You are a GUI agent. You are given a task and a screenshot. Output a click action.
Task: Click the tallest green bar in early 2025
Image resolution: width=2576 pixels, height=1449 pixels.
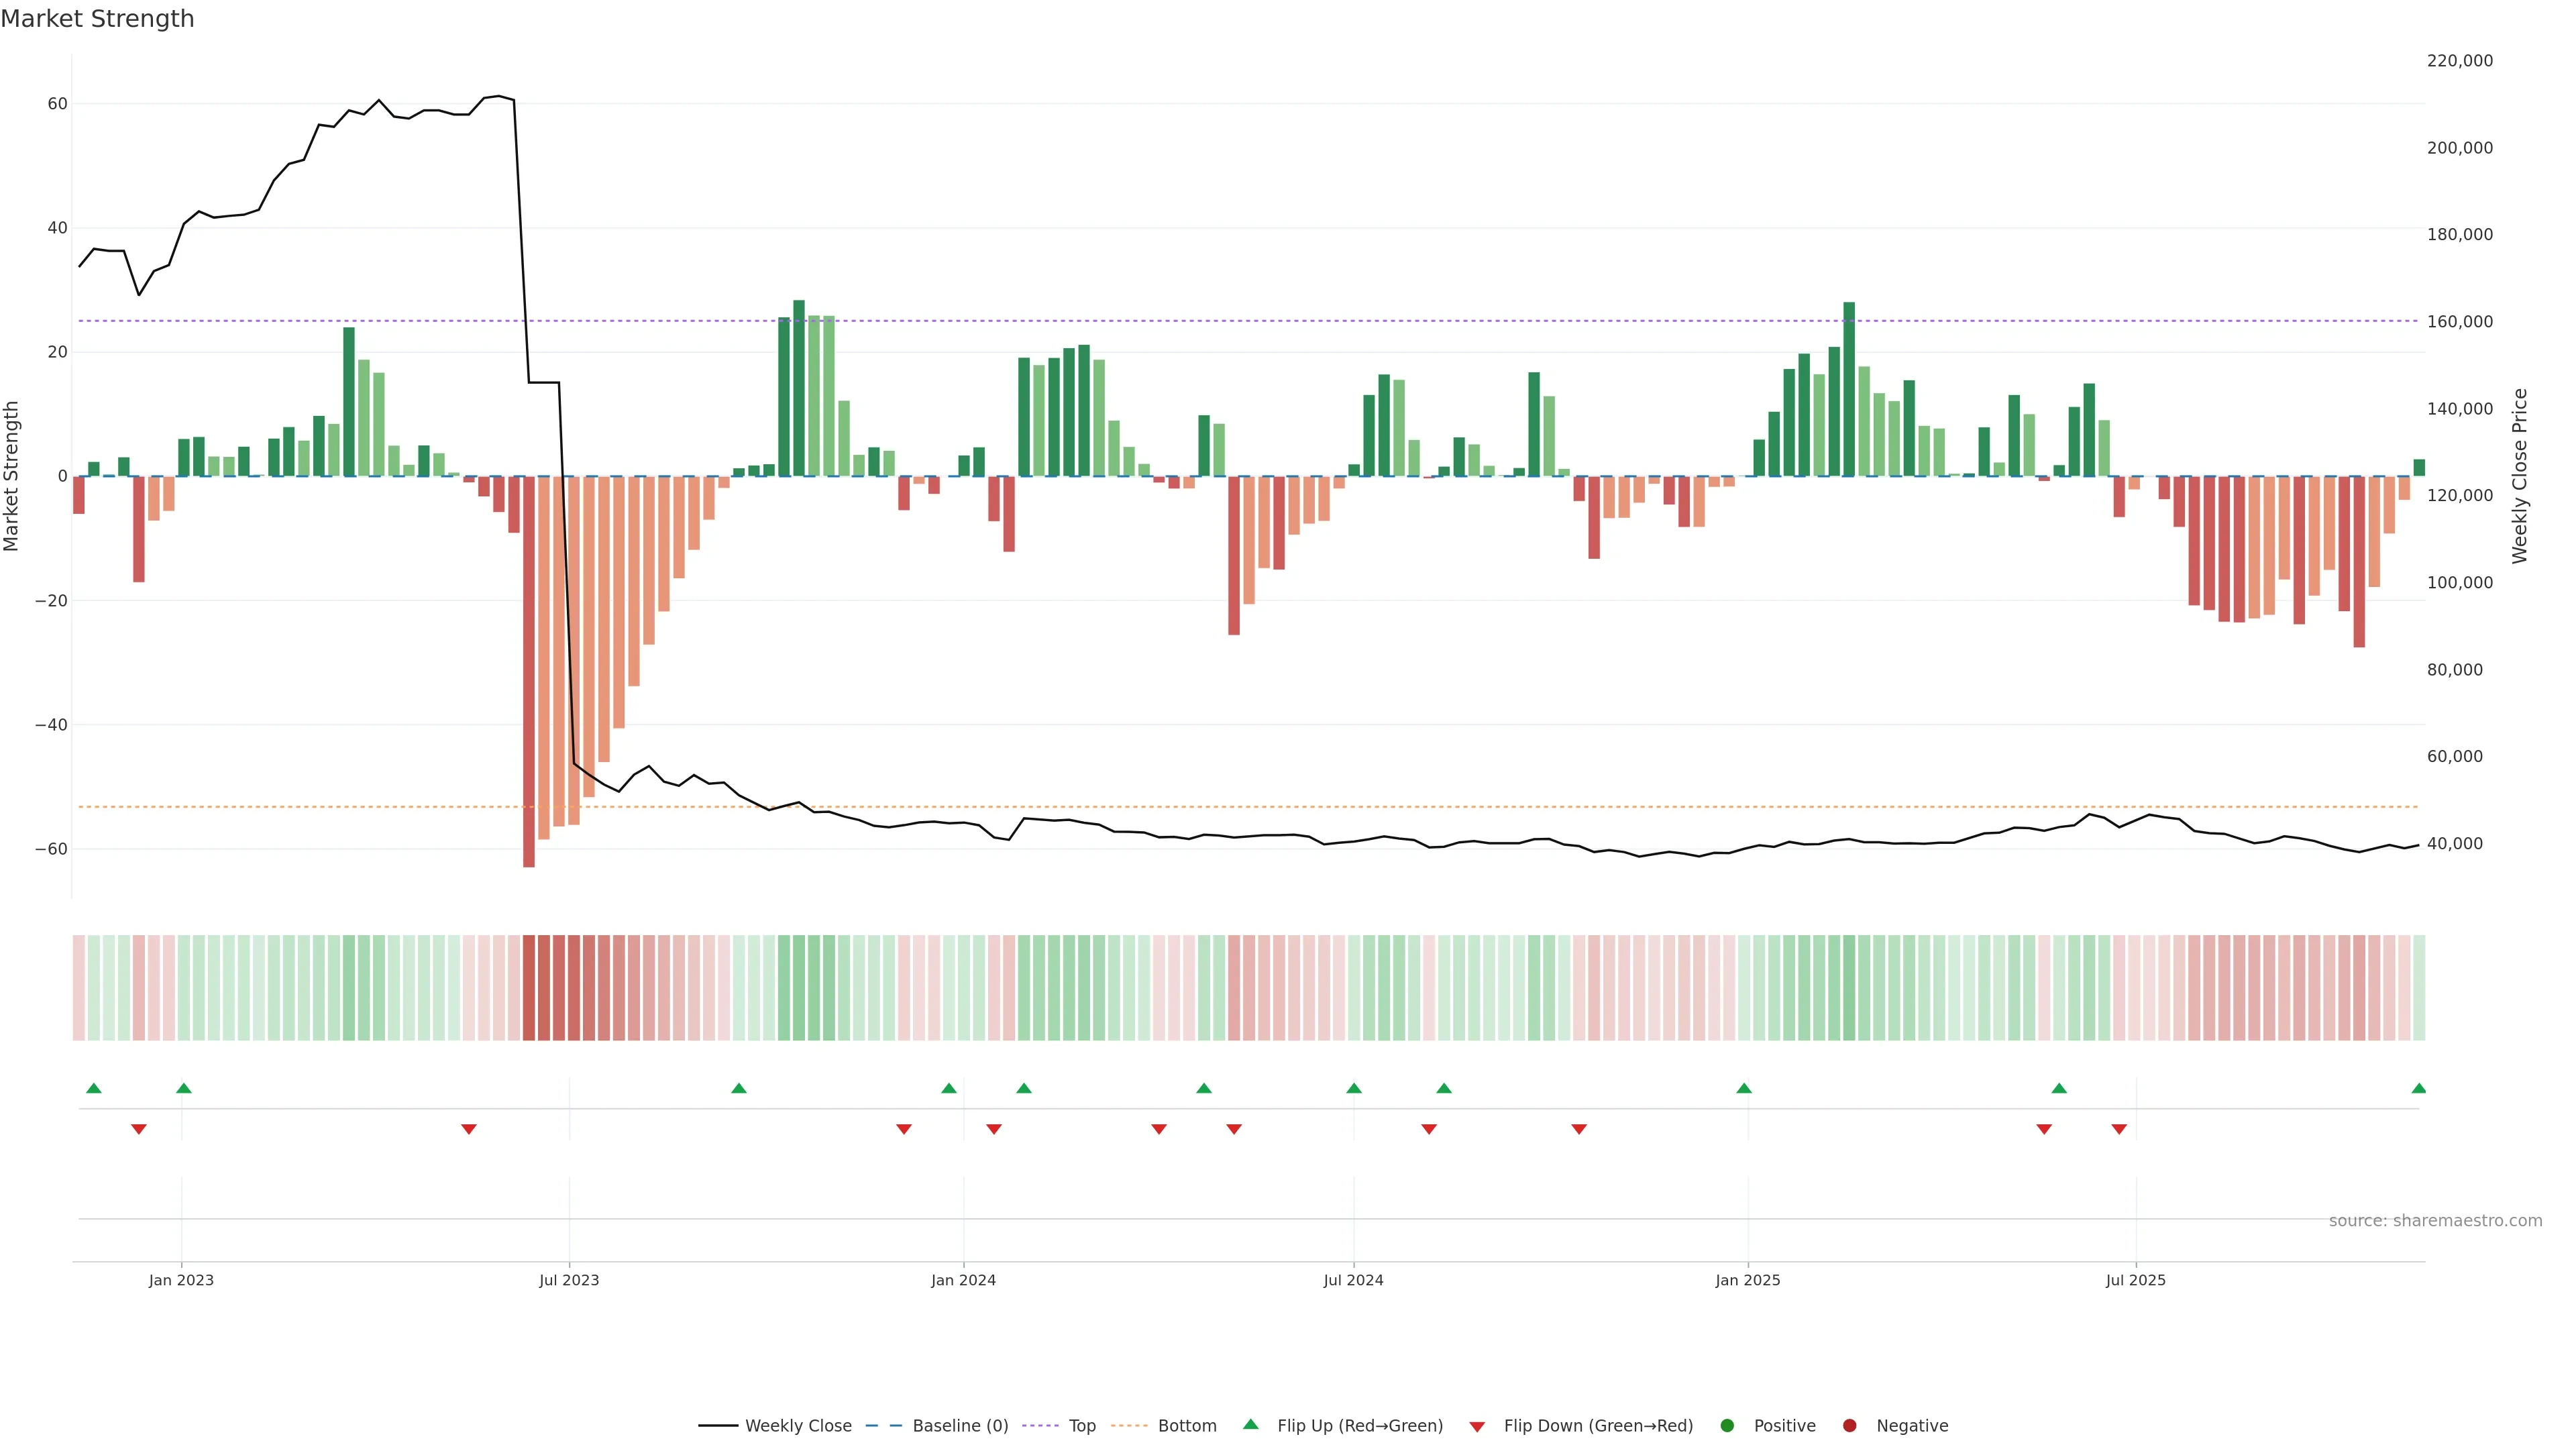point(1849,390)
